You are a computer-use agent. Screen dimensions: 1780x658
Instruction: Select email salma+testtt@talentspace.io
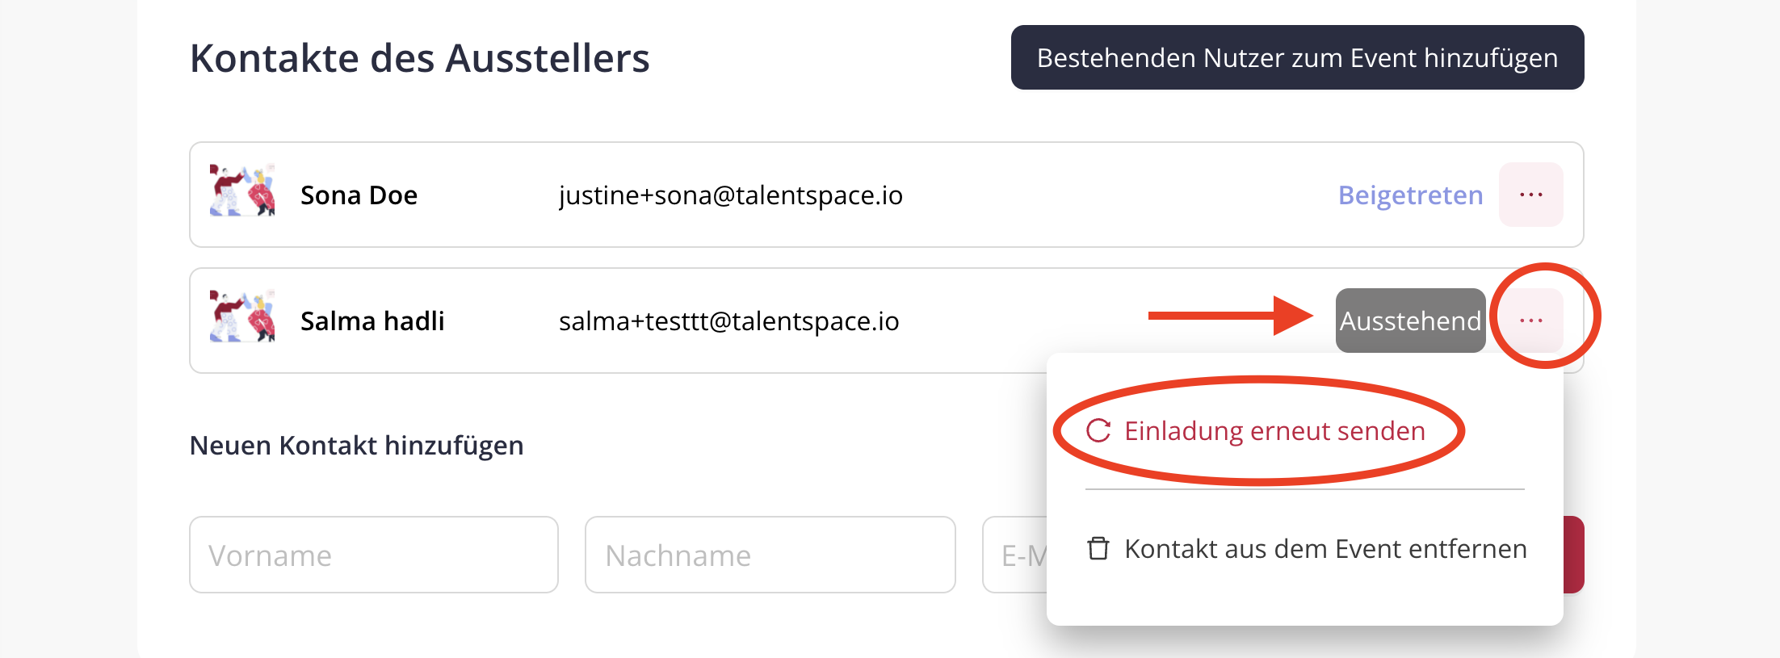(728, 321)
